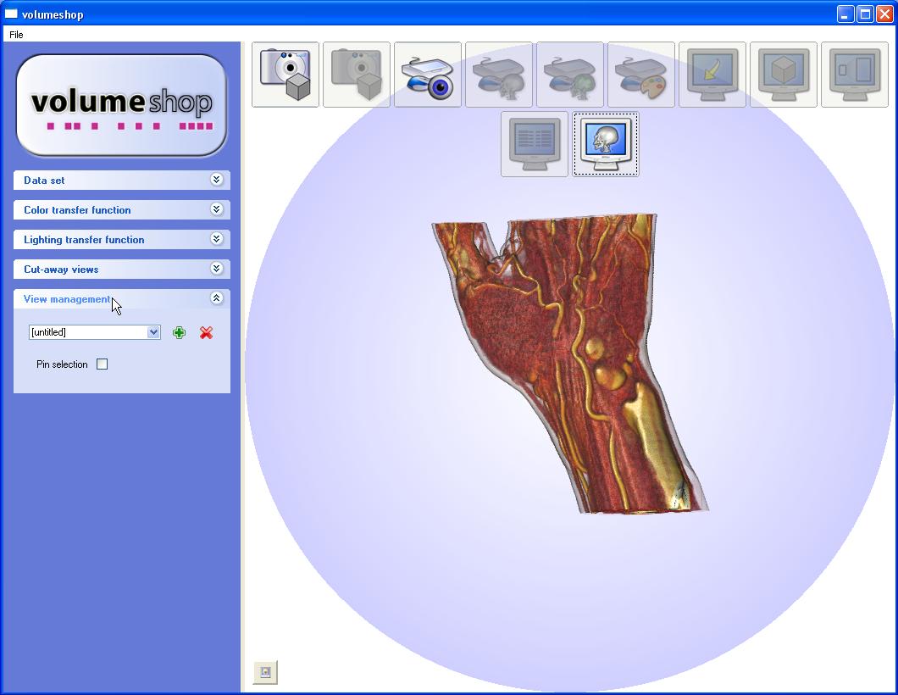Image resolution: width=898 pixels, height=695 pixels.
Task: Click the Lighting transfer function header
Action: pyautogui.click(x=122, y=240)
